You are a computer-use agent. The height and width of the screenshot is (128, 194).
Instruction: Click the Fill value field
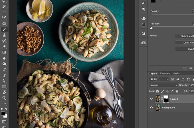tap(191, 91)
